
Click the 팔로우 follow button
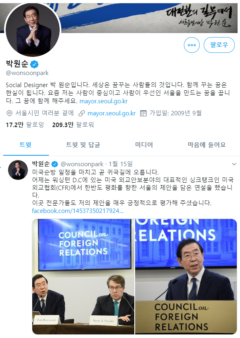(219, 45)
